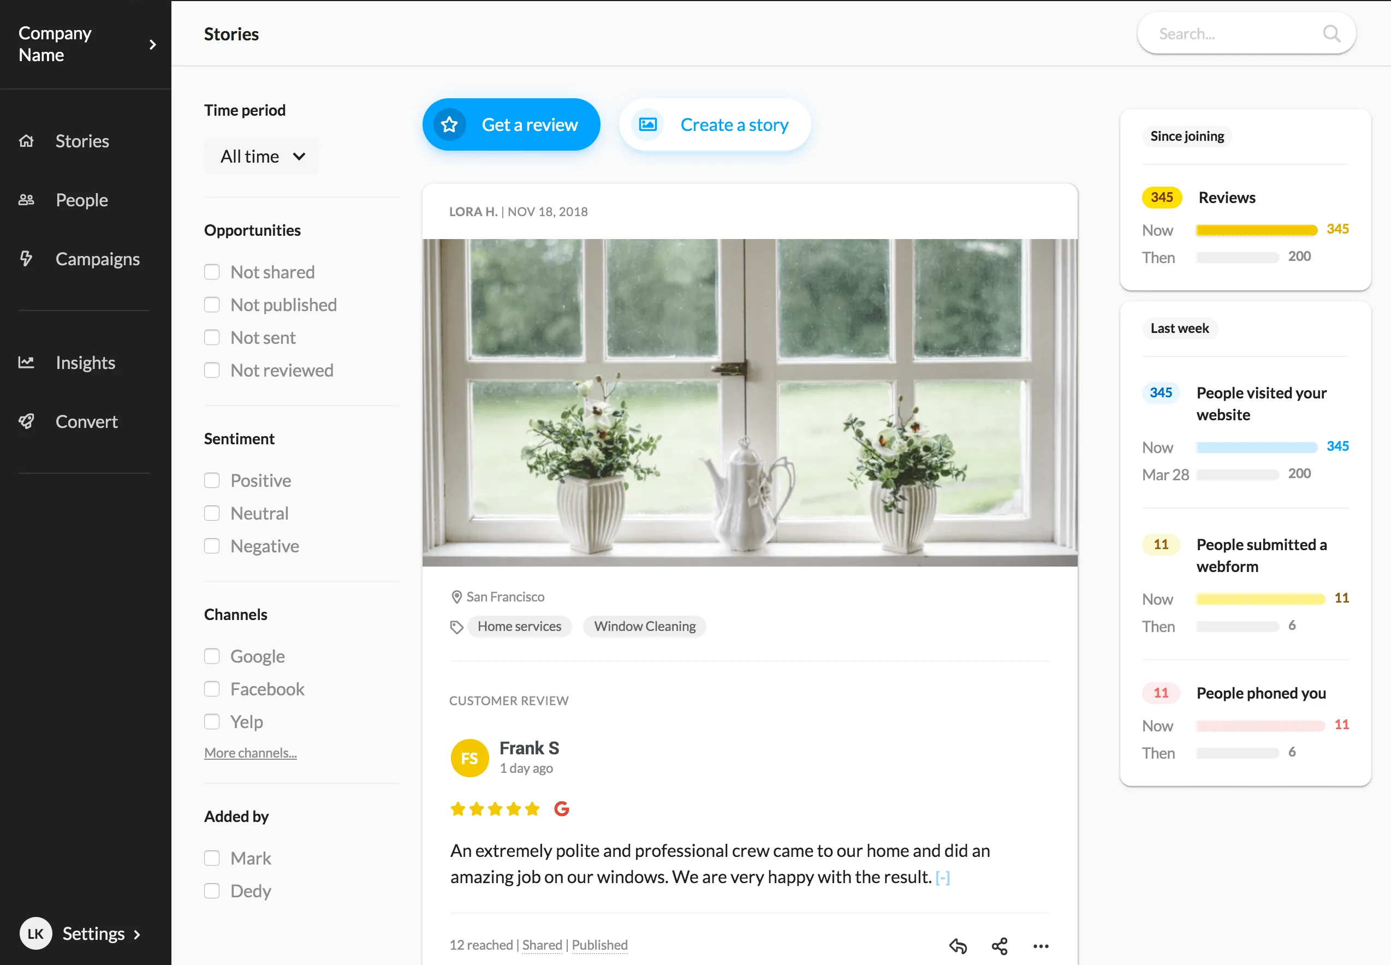Open Campaigns in the sidebar
This screenshot has height=965, width=1391.
[x=97, y=259]
